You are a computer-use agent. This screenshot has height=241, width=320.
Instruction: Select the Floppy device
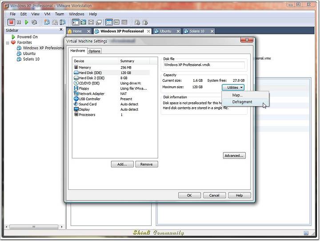(112, 88)
